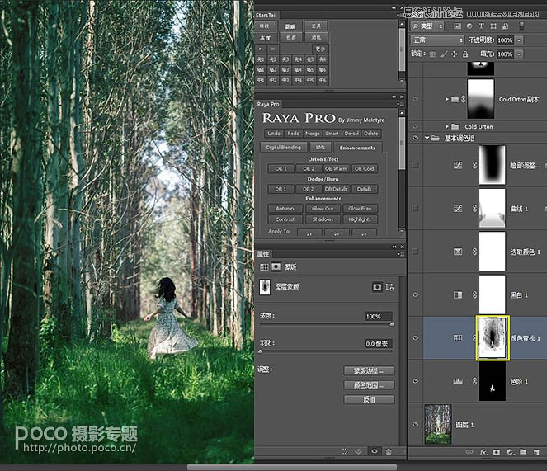This screenshot has width=547, height=471.
Task: Delete mask trash icon in Properties
Action: point(389,451)
